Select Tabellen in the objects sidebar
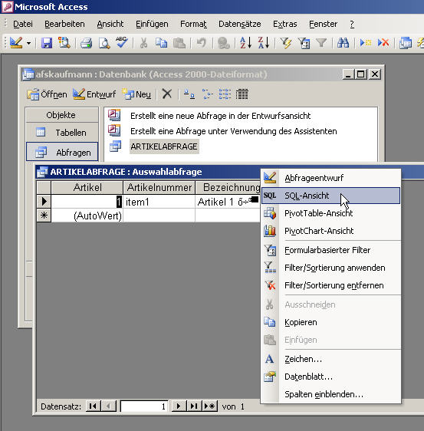 coord(62,133)
